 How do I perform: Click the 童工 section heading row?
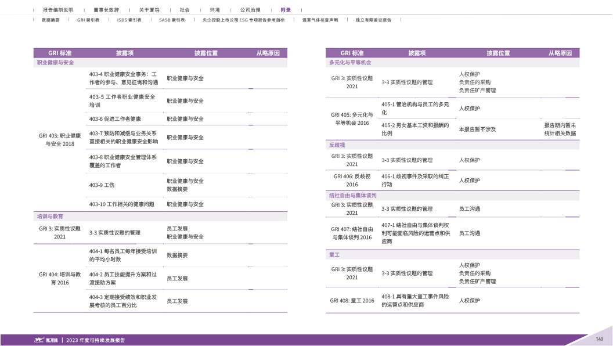[334, 255]
